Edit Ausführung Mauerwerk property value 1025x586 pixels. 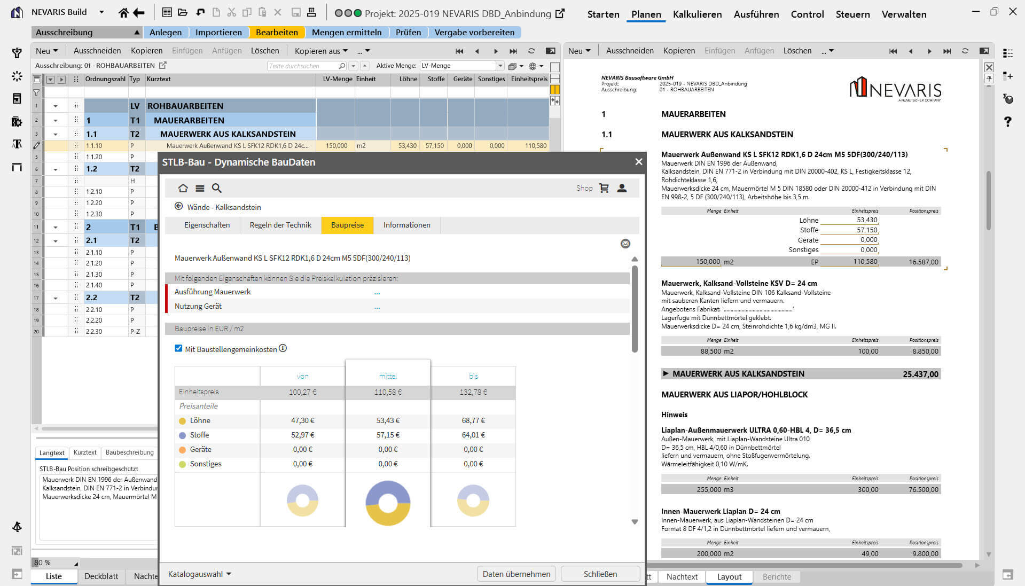pyautogui.click(x=377, y=292)
